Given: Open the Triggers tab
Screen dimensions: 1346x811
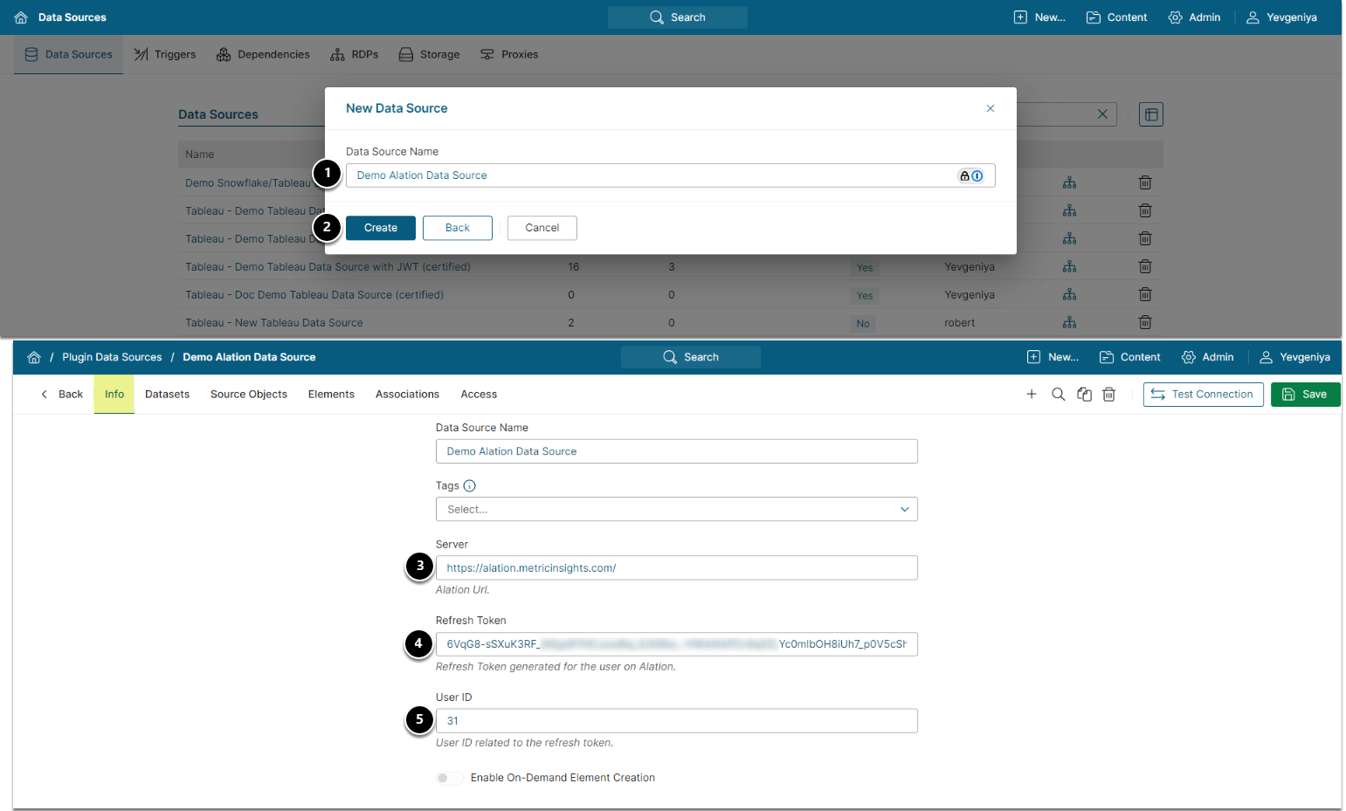Looking at the screenshot, I should [x=165, y=54].
